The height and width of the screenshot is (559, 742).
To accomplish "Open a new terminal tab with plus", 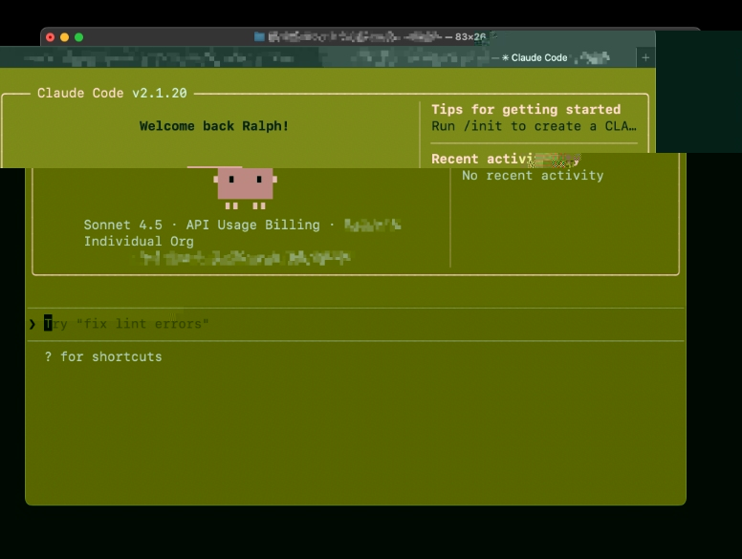I will [645, 57].
